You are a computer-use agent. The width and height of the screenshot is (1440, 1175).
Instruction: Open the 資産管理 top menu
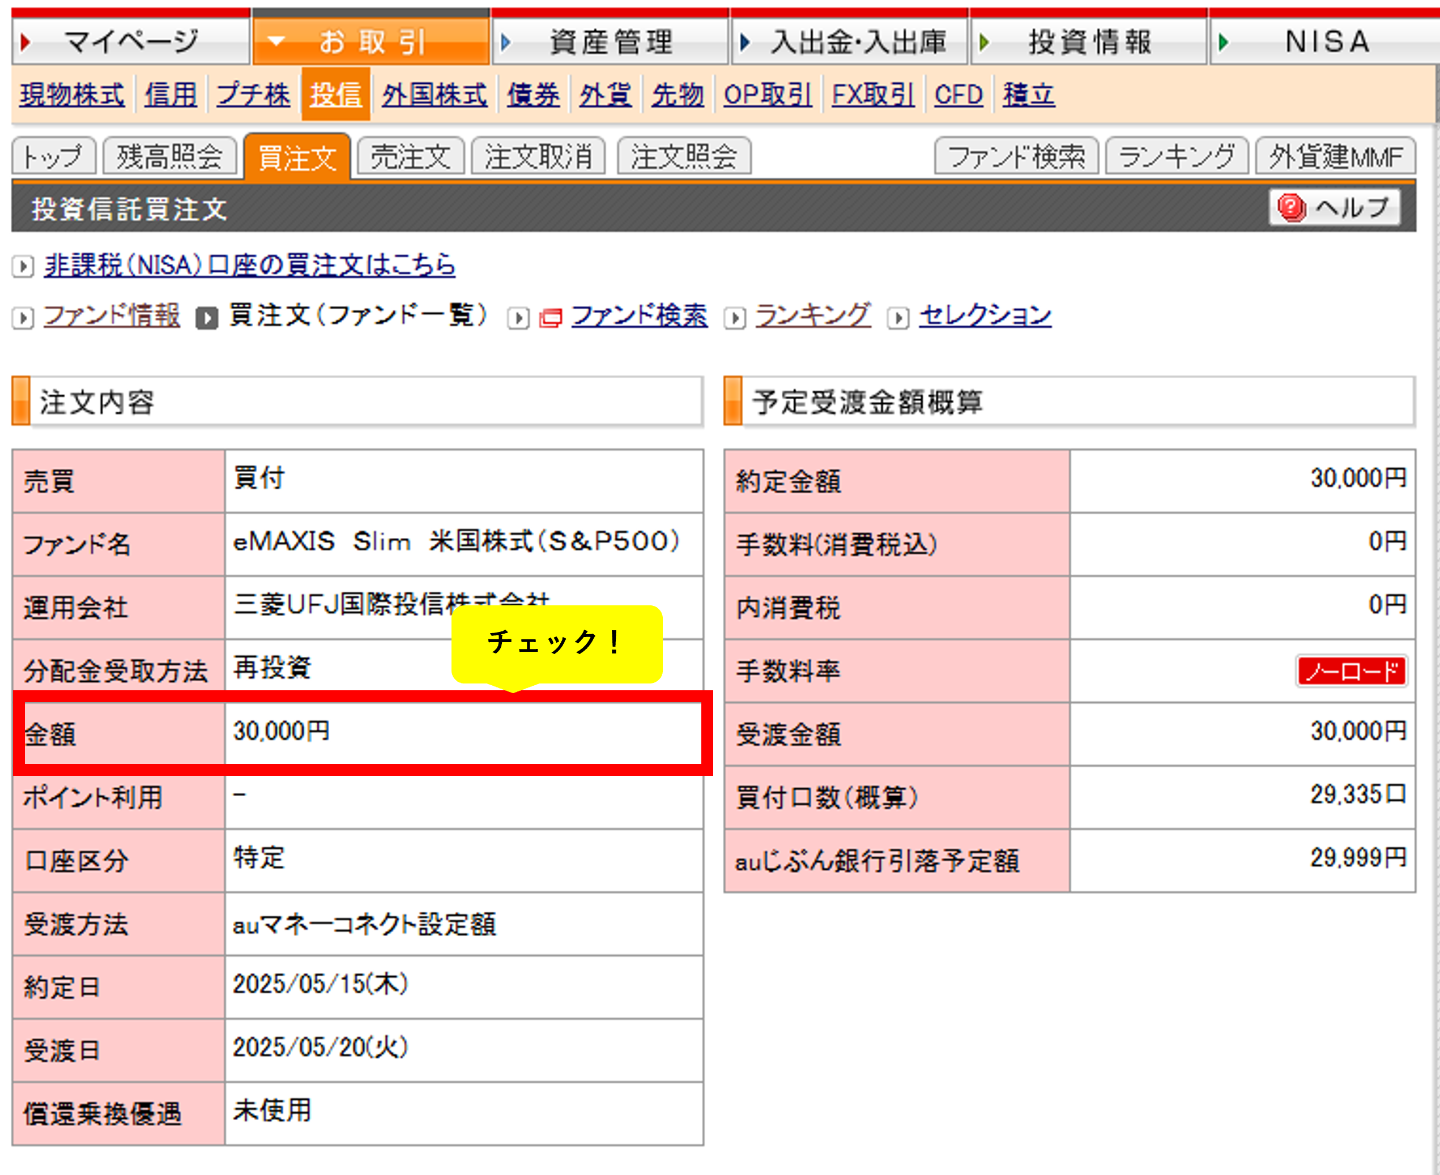pyautogui.click(x=610, y=41)
